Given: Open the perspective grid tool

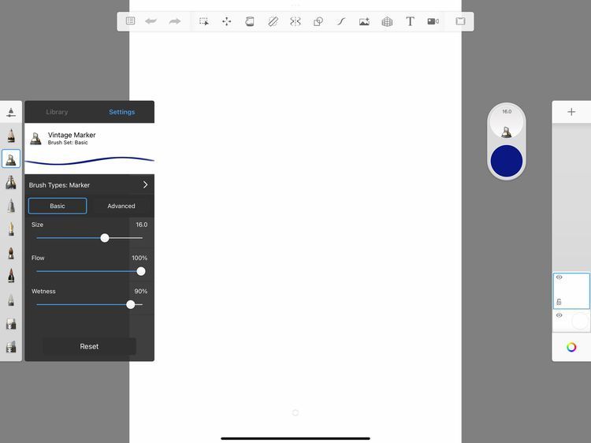Looking at the screenshot, I should (387, 21).
